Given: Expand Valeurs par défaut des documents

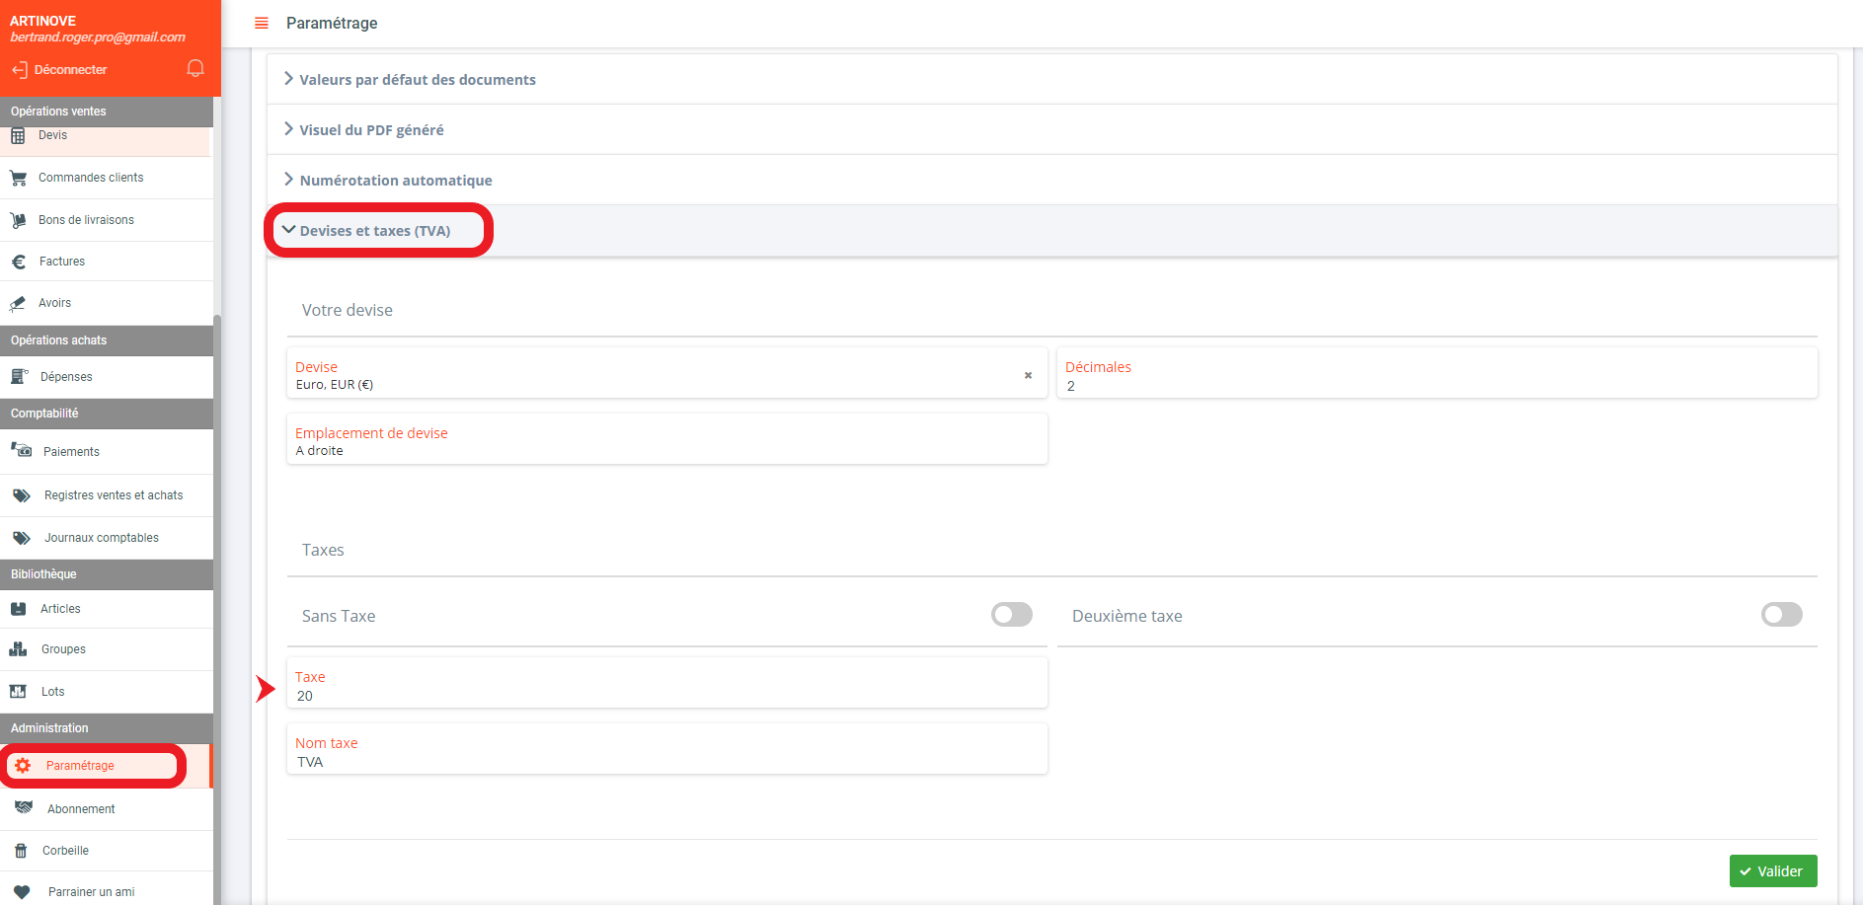Looking at the screenshot, I should [417, 80].
